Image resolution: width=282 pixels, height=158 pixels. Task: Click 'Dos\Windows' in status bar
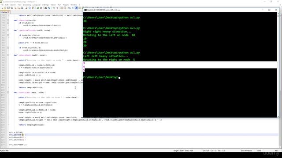coord(246,151)
